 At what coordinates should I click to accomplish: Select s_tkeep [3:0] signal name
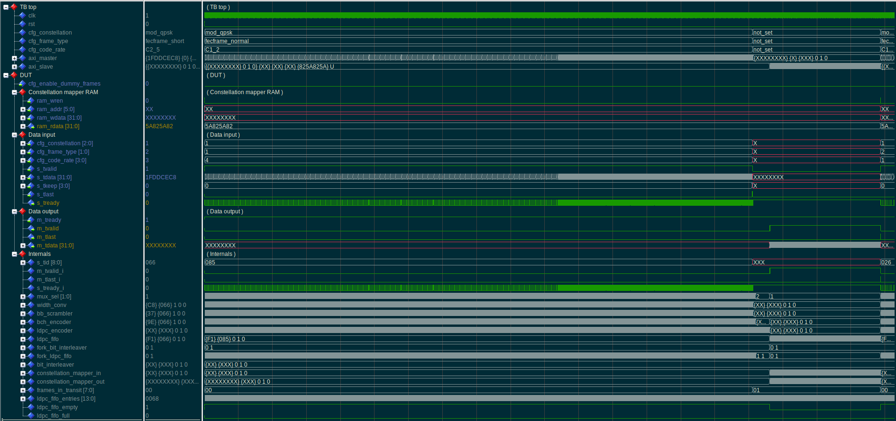53,186
